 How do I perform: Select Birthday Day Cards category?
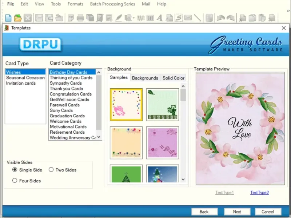pyautogui.click(x=72, y=72)
